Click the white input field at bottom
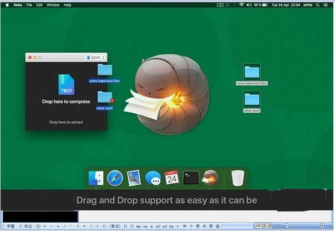Image resolution: width=335 pixels, height=232 pixels. click(205, 216)
